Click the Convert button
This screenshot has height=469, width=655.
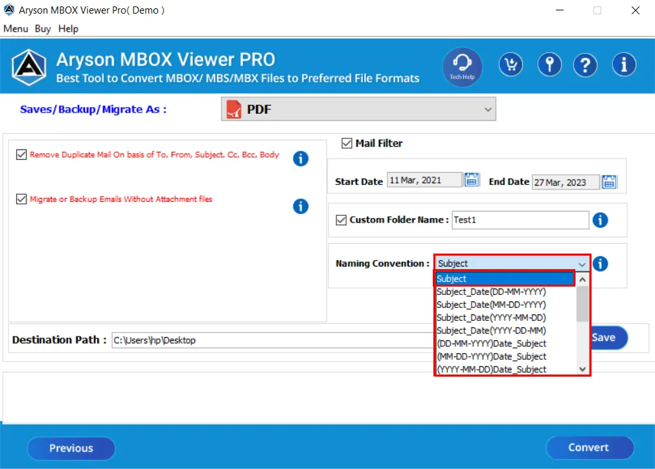click(590, 448)
